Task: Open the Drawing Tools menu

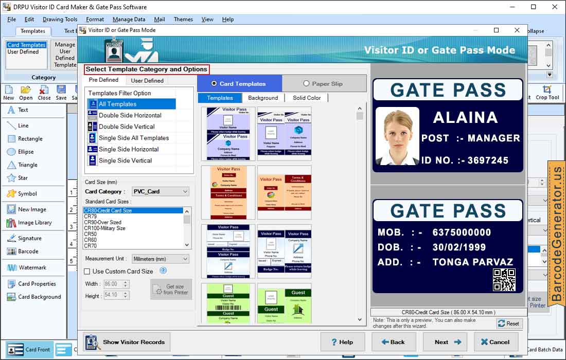Action: 60,20
